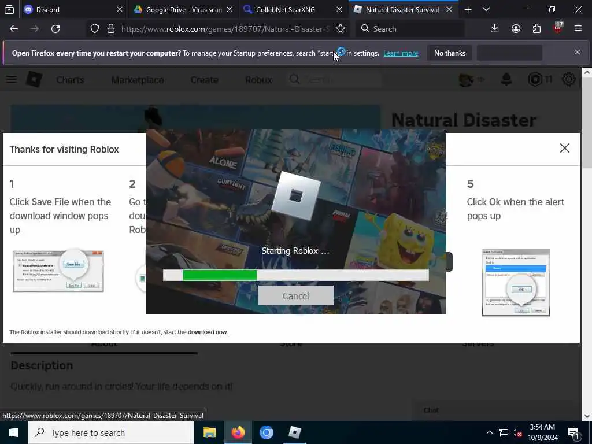The width and height of the screenshot is (592, 444).
Task: Open Roblox notifications bell
Action: (506, 80)
